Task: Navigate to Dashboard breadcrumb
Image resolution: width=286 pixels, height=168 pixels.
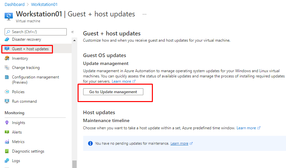Action: pyautogui.click(x=14, y=5)
